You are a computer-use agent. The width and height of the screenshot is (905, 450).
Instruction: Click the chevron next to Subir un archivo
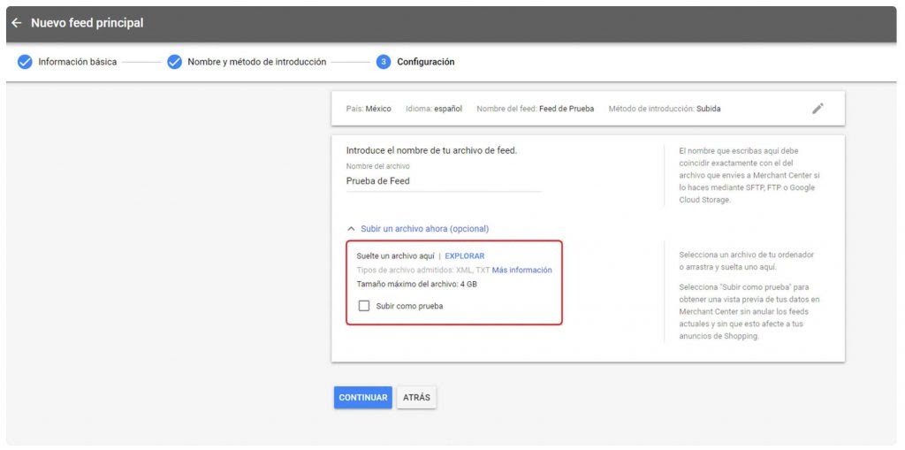click(x=351, y=229)
